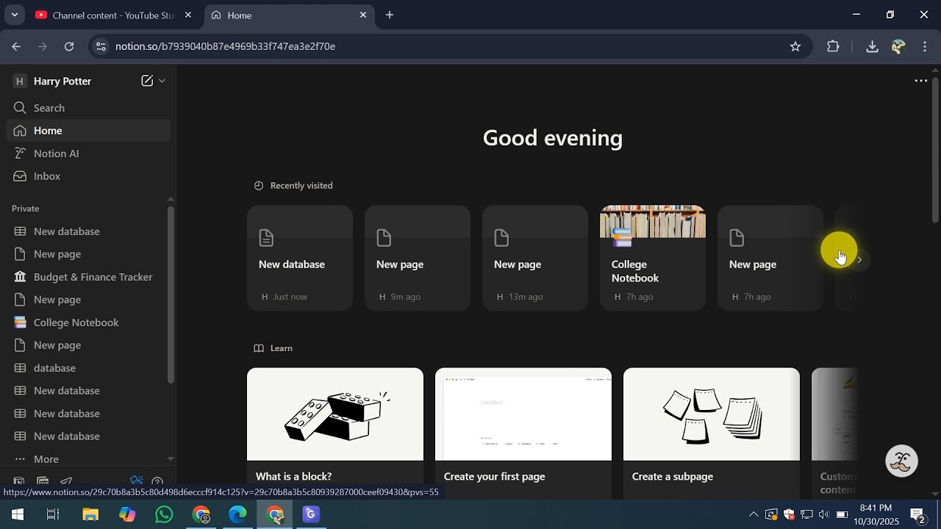Open the volume control in system tray
Screen dimensions: 941x529
(823, 514)
